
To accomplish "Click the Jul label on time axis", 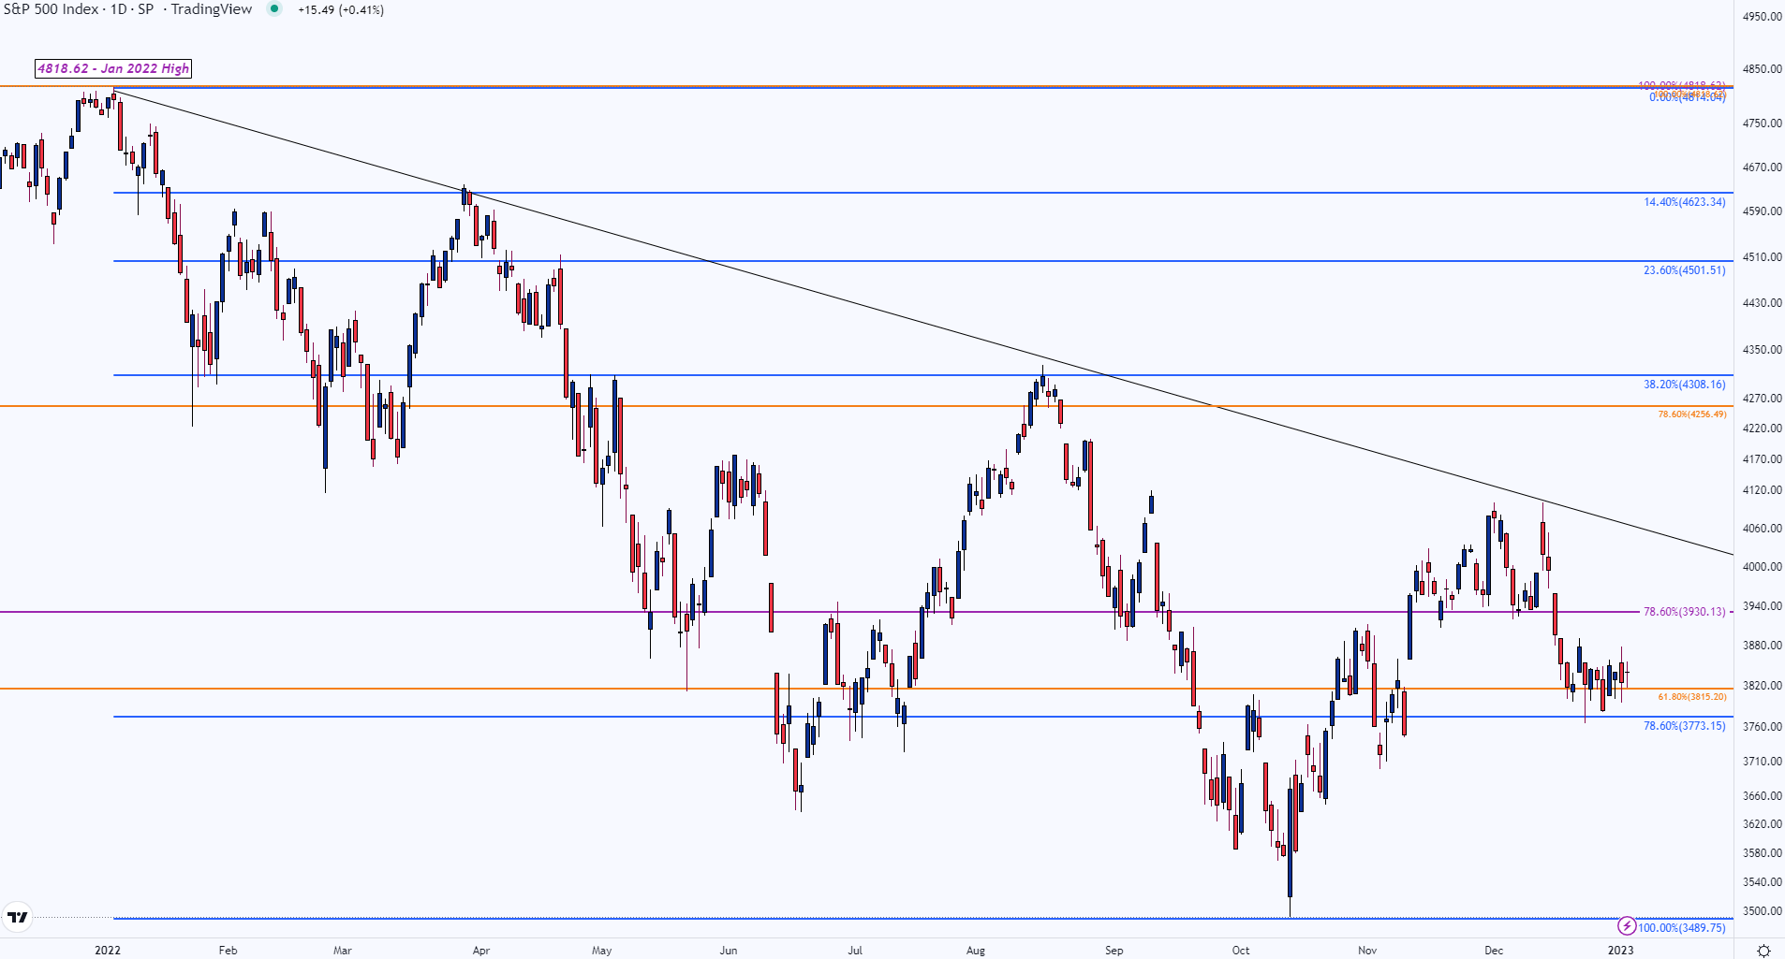I will (x=855, y=951).
